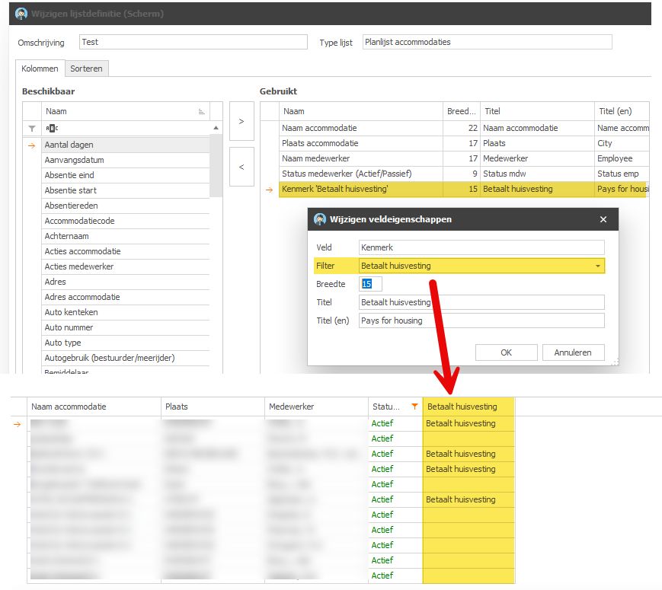Click the ABC search-filter icon under Naam
Image resolution: width=662 pixels, height=590 pixels.
click(x=51, y=129)
